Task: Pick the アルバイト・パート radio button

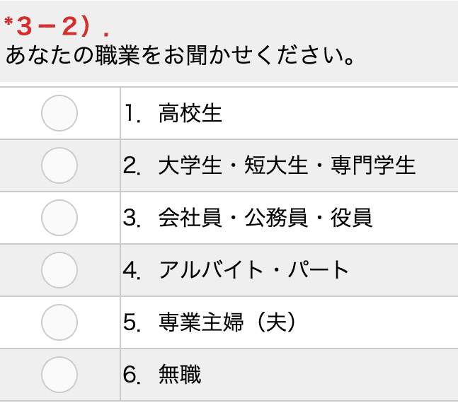Action: [59, 270]
